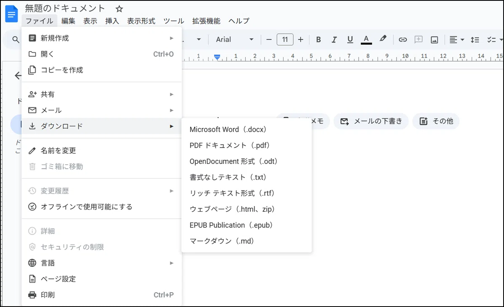This screenshot has height=307, width=504.
Task: Download as OpenDocument 形式 (.odt)
Action: 247,162
